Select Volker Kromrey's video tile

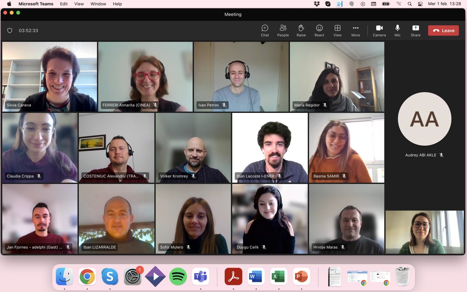pyautogui.click(x=193, y=148)
